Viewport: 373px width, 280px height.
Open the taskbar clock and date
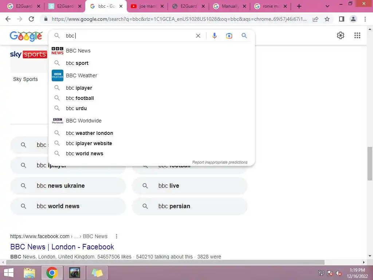[x=357, y=273]
